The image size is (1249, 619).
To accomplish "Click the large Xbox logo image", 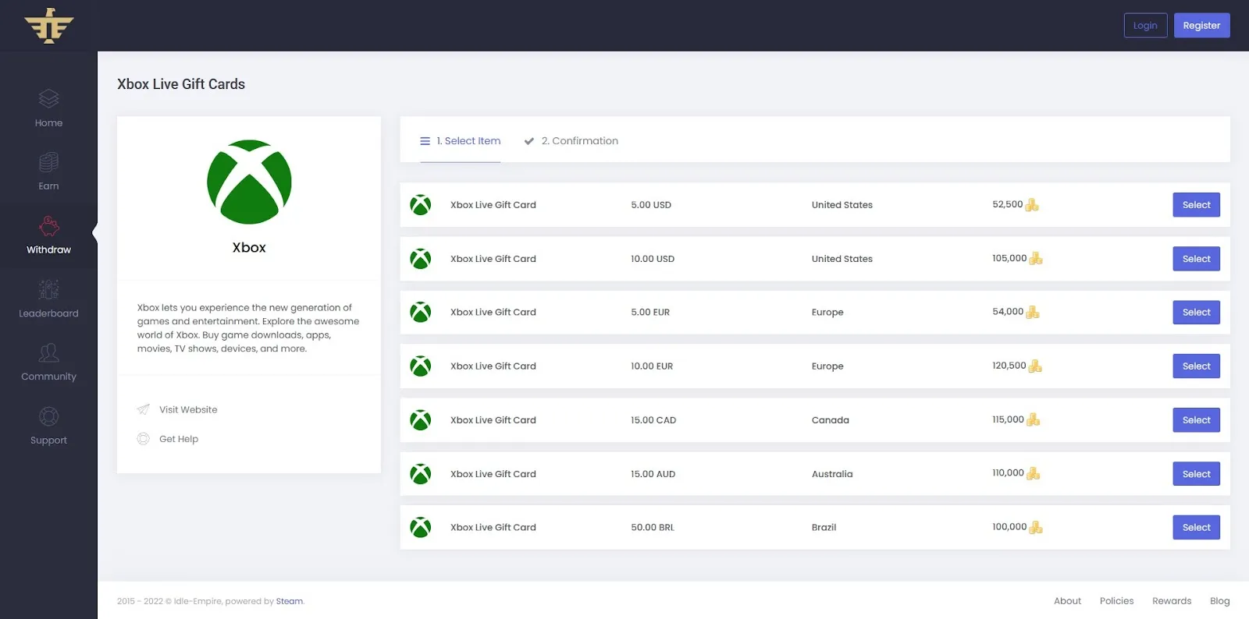I will coord(249,182).
